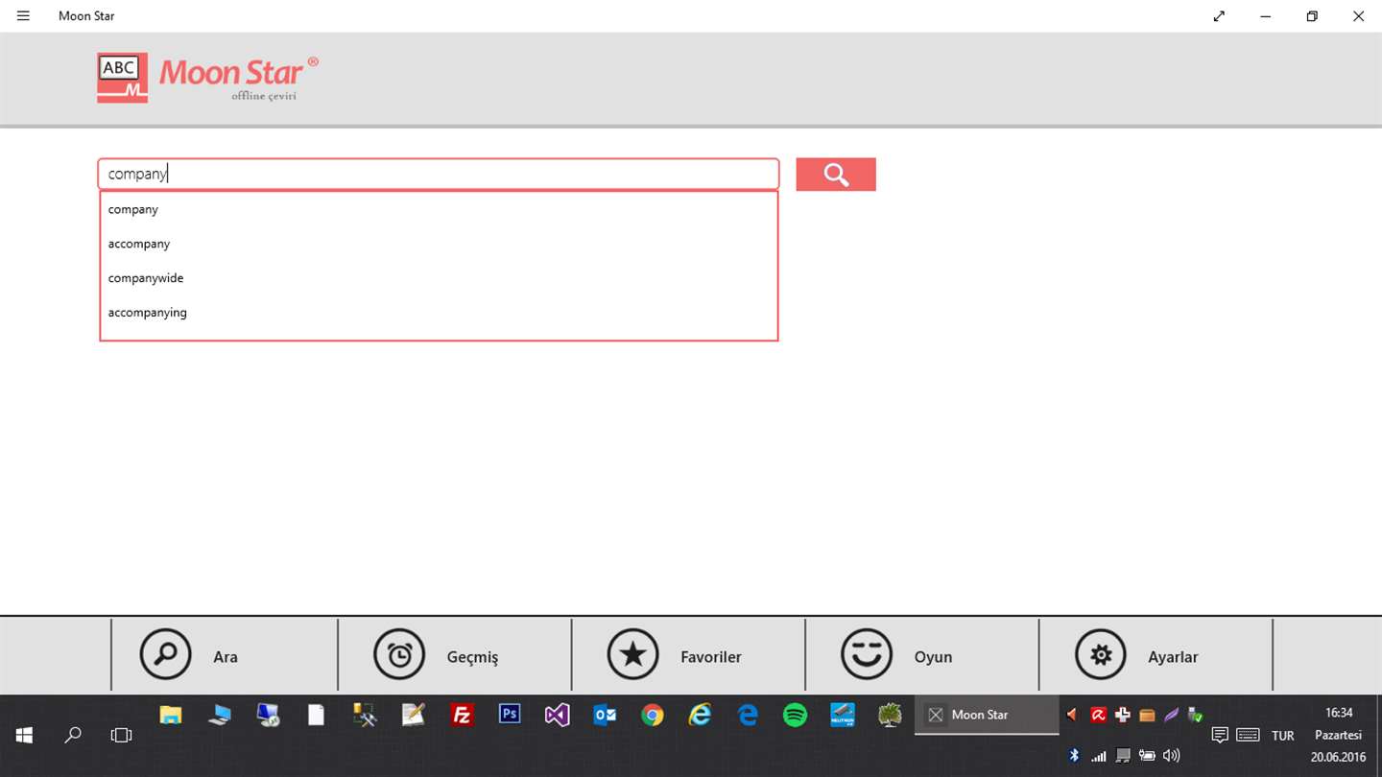The width and height of the screenshot is (1382, 777).
Task: Pick the 'accompanying' suggestion
Action: click(x=439, y=313)
